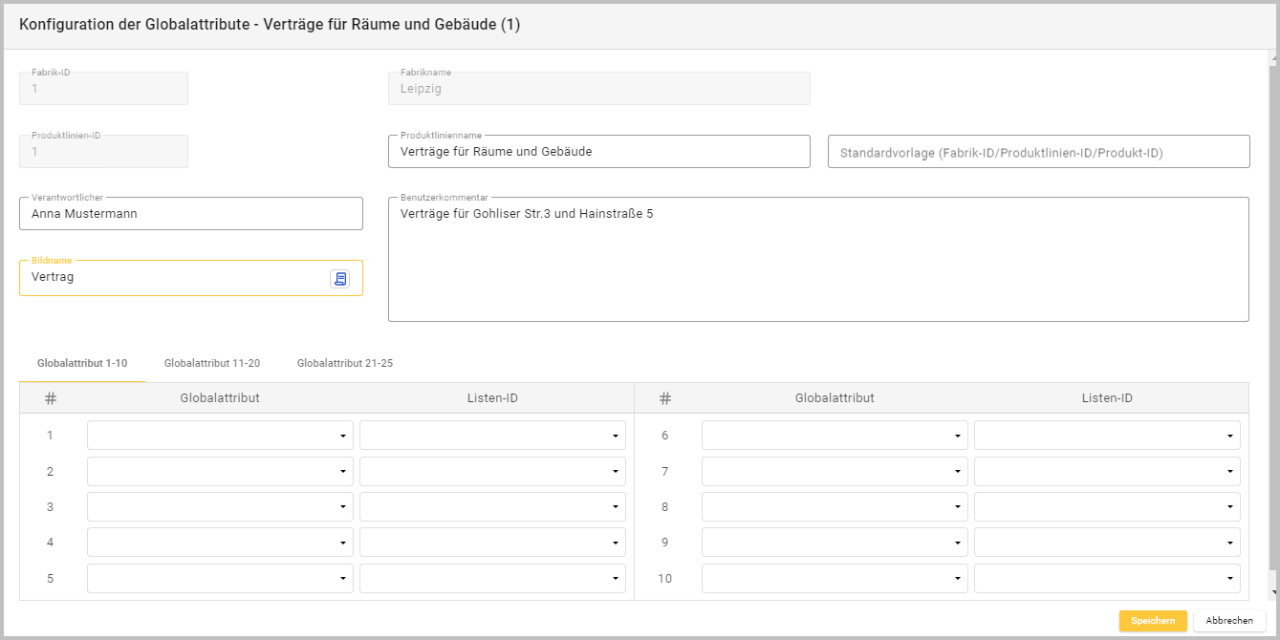Expand the Listen-ID dropdown in row 8

pyautogui.click(x=1107, y=507)
